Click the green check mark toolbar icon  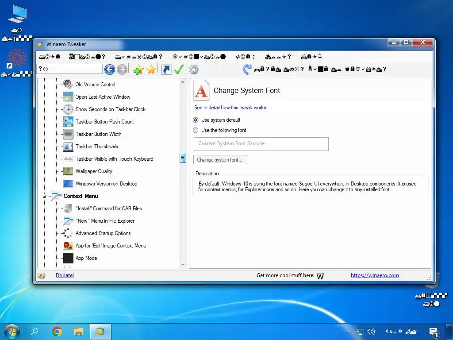click(x=179, y=70)
